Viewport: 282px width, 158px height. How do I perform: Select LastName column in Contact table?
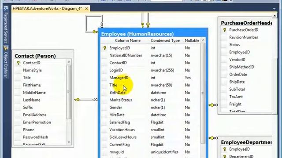[x=31, y=100]
